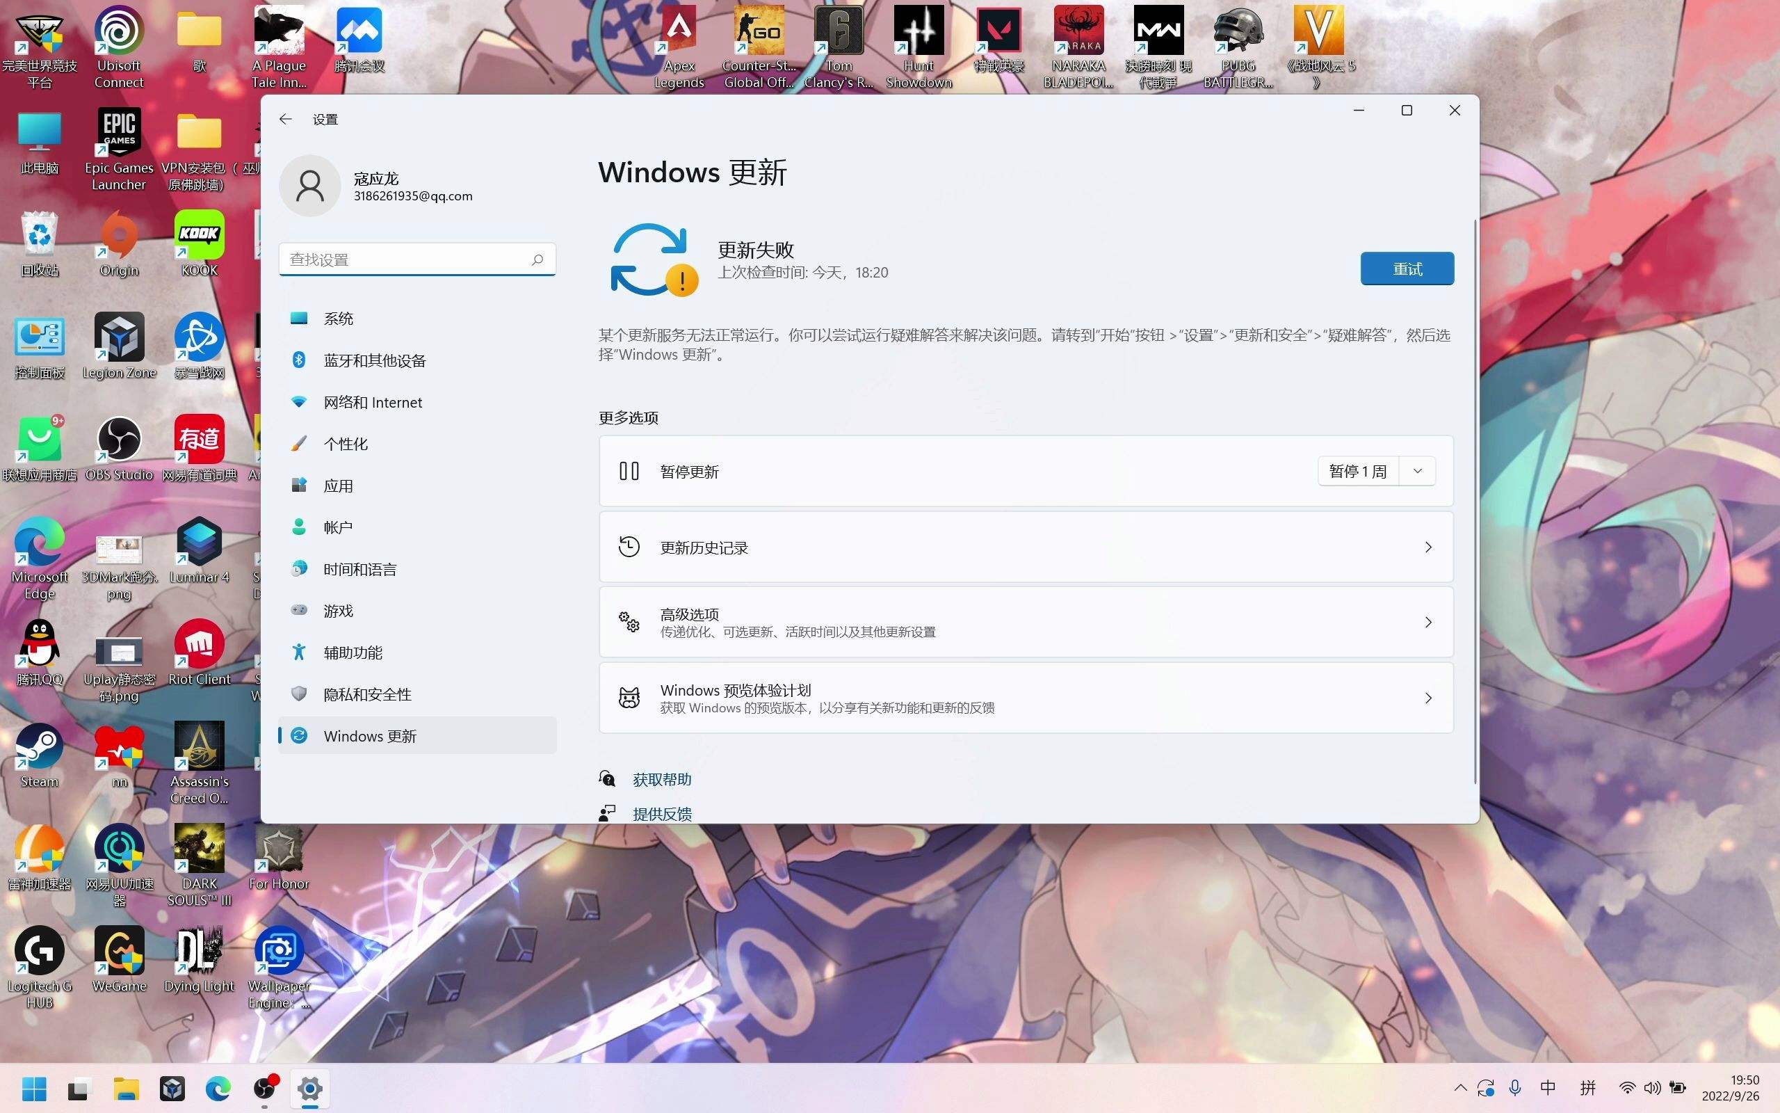Expand 高级选项 row
The image size is (1780, 1113).
[x=1026, y=623]
